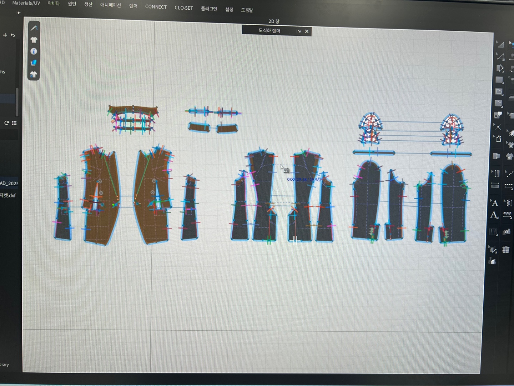Click the plus icon in left panel
514x386 pixels.
[x=5, y=35]
